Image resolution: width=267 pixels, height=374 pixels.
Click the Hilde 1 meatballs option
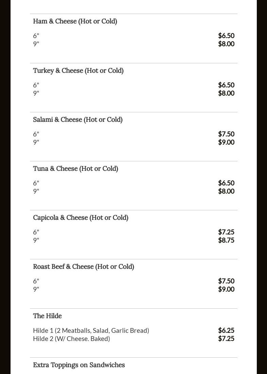pyautogui.click(x=91, y=330)
